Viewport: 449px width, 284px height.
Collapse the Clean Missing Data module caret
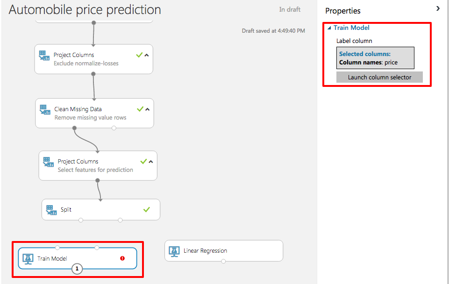148,109
